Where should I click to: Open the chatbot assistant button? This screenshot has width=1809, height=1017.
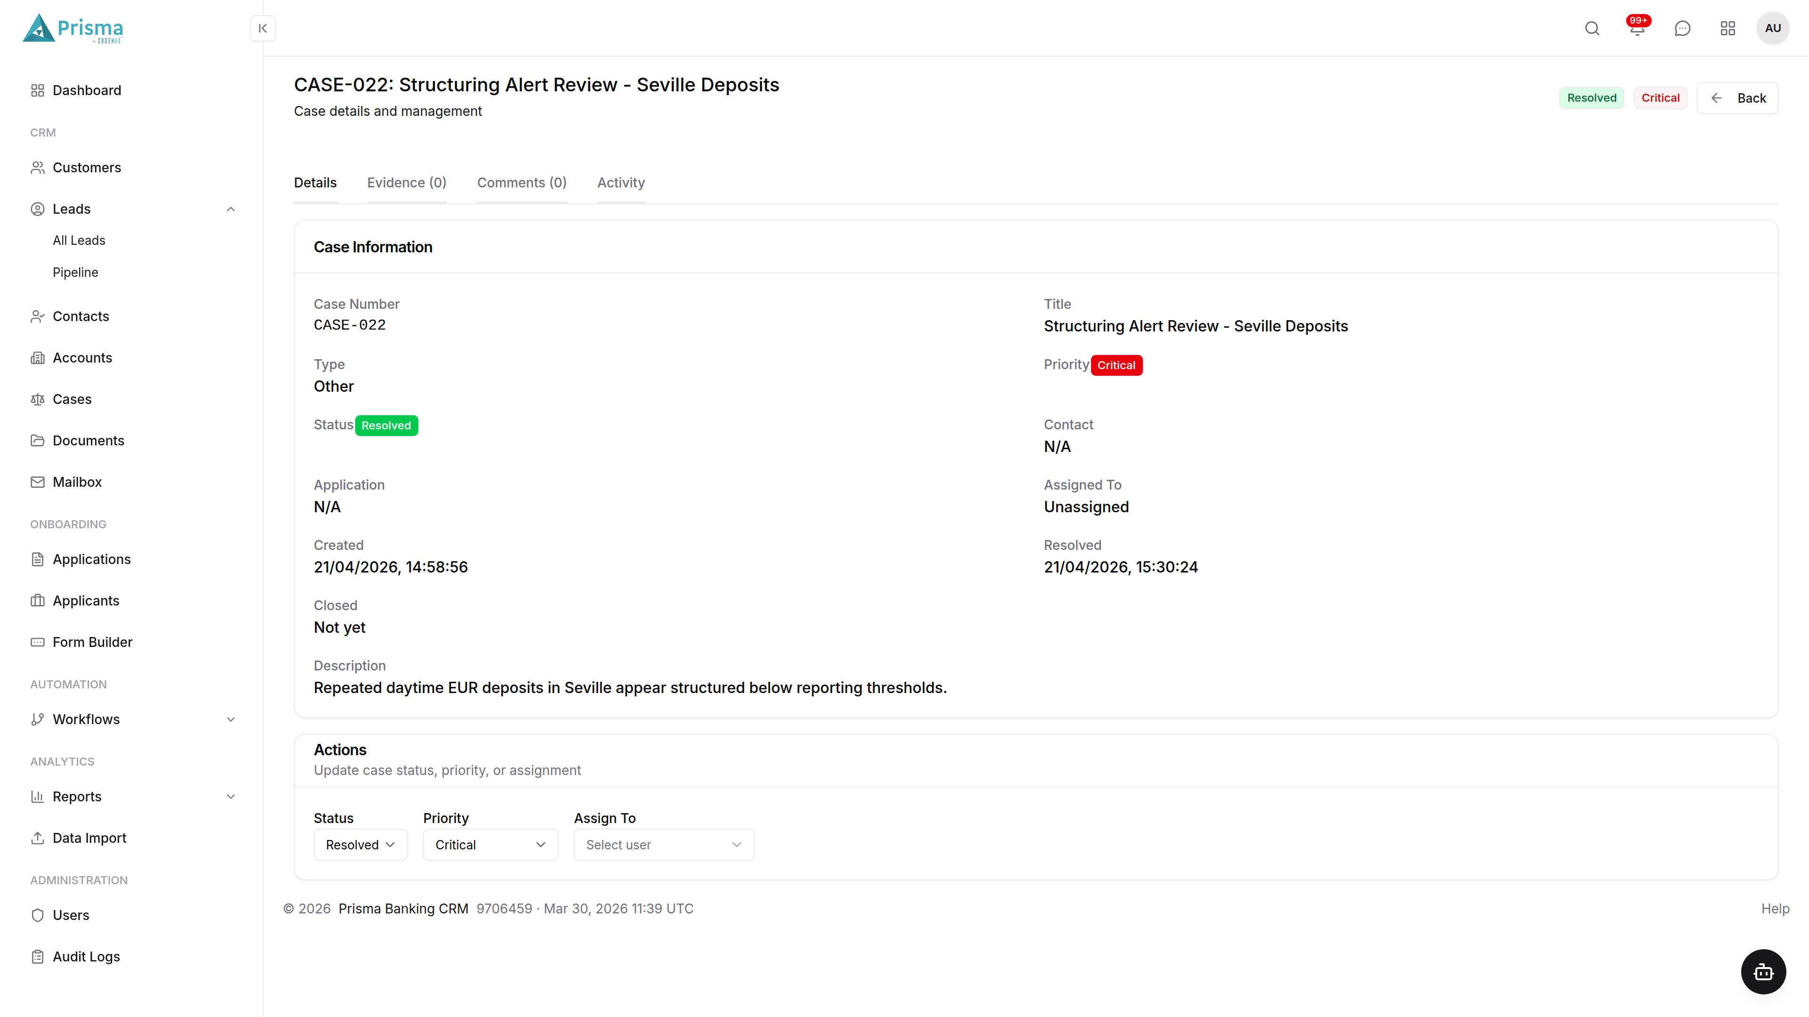[x=1763, y=971]
